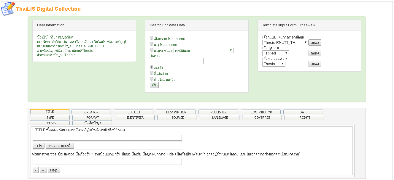
Task: Click the ThaiLIS notepad logo icon
Action: click(x=8, y=9)
